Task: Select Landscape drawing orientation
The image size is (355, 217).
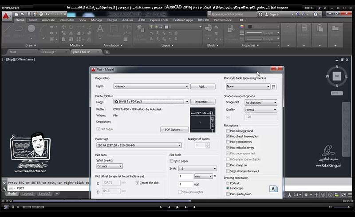Action: tap(228, 188)
